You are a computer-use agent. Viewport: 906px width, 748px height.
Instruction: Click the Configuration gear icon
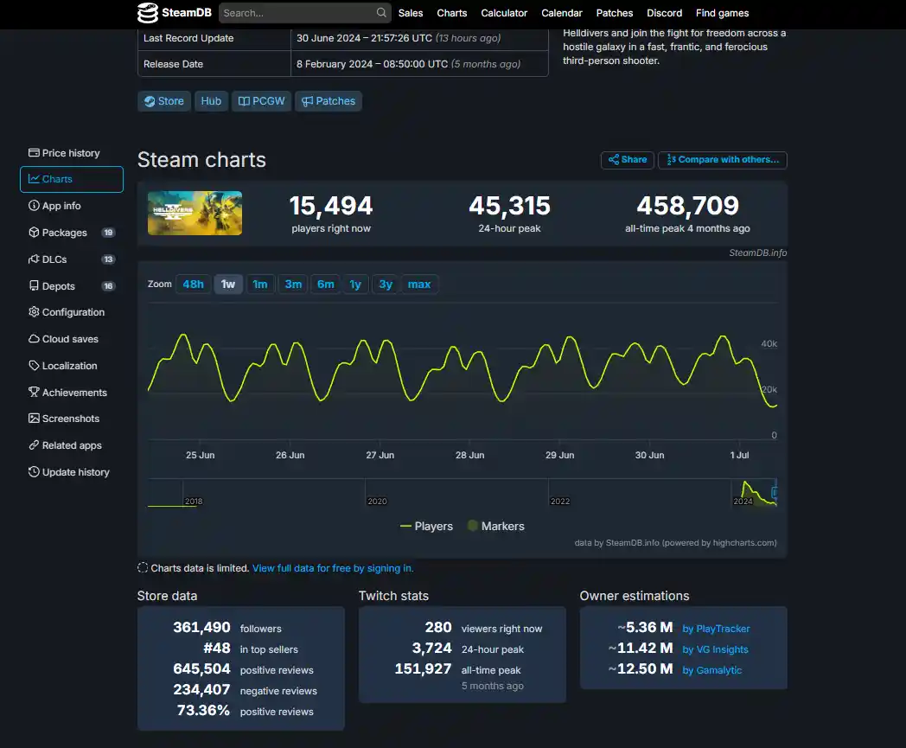point(34,312)
